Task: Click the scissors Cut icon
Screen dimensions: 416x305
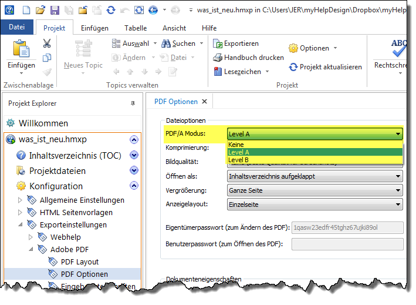Action: pyautogui.click(x=47, y=43)
